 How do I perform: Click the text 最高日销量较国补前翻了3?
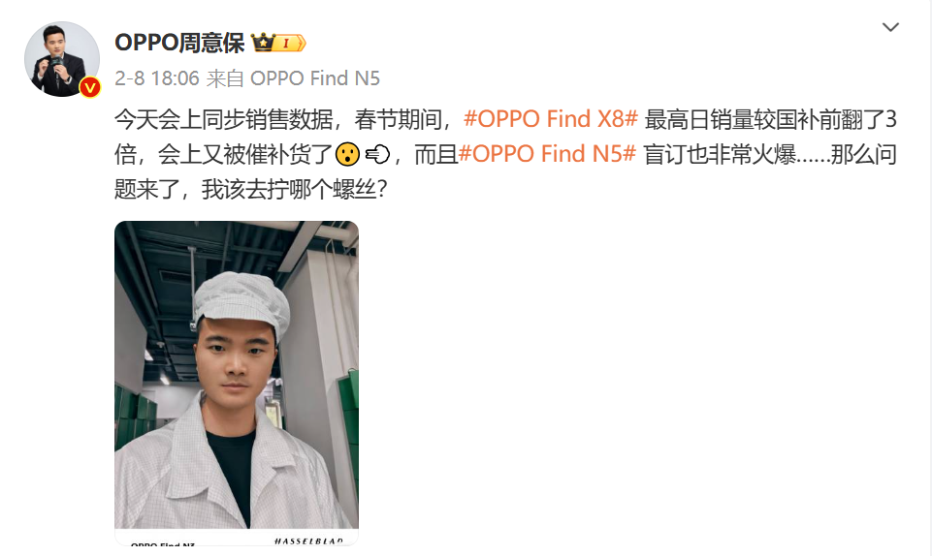(770, 119)
